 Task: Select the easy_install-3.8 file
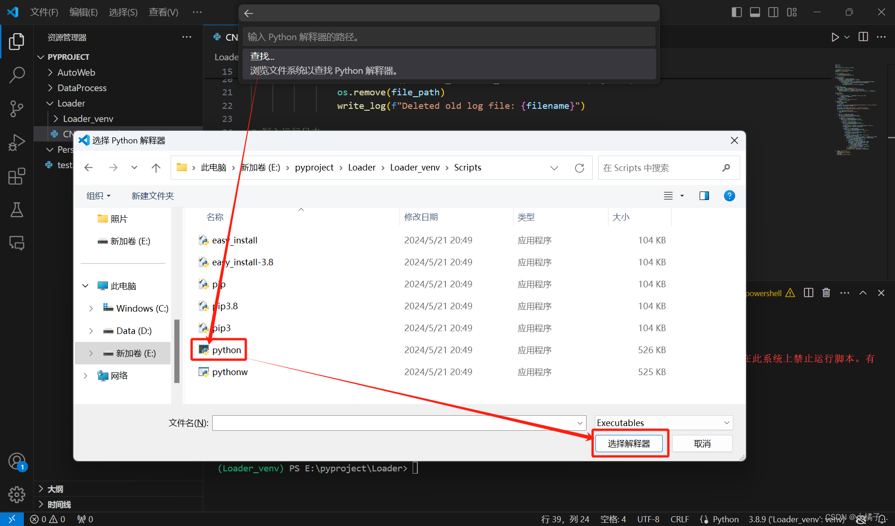pos(243,262)
